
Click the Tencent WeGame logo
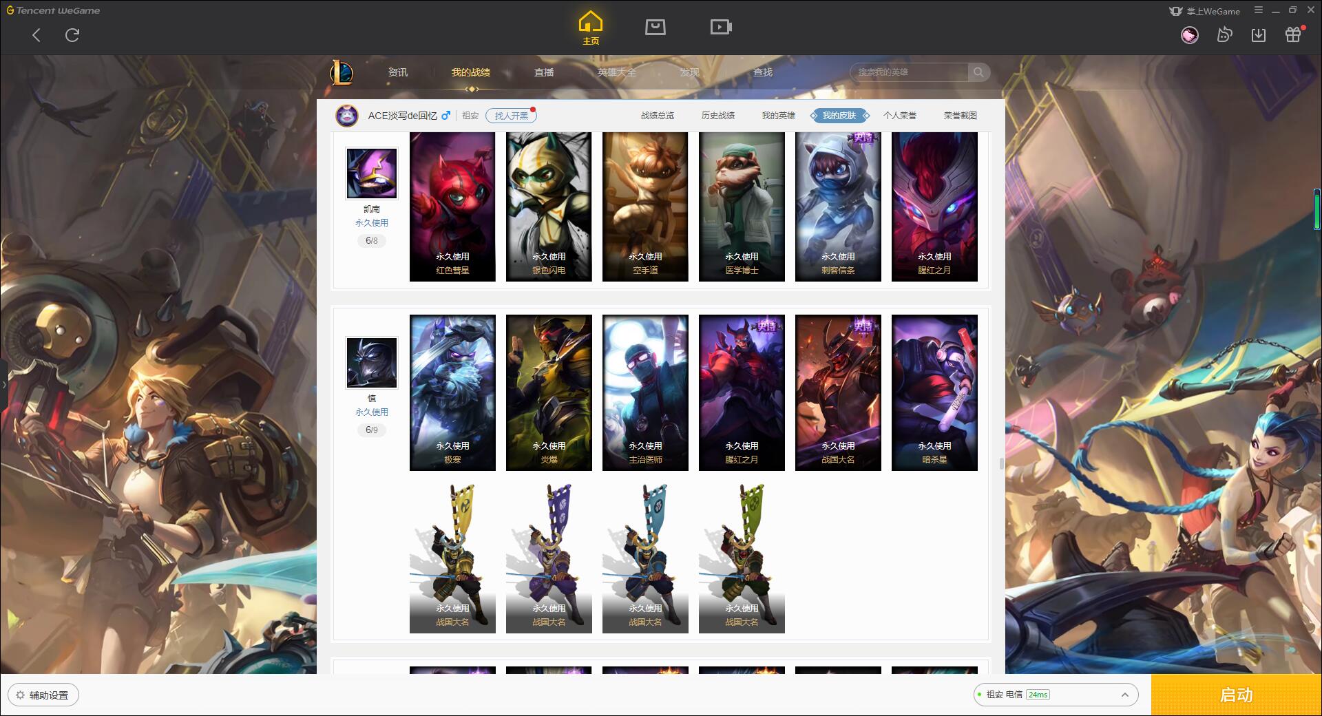(53, 10)
